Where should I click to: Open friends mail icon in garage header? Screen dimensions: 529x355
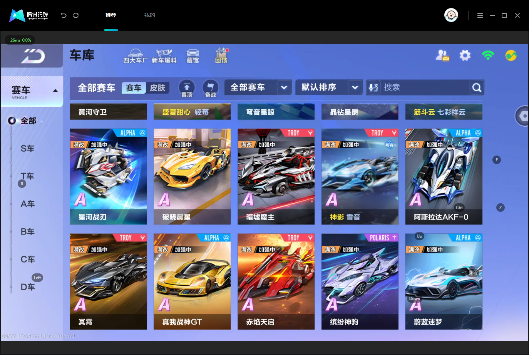442,55
